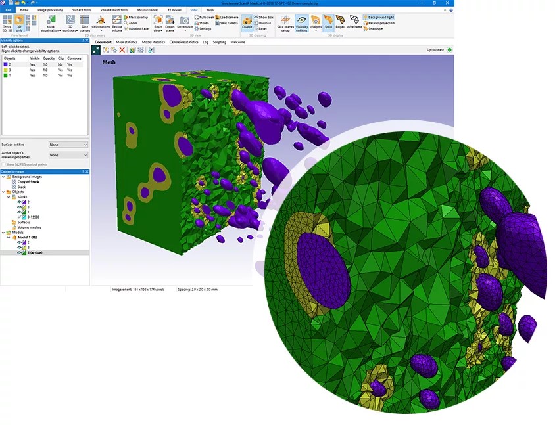
Task: Choose the 3D only view layout
Action: coord(19,24)
